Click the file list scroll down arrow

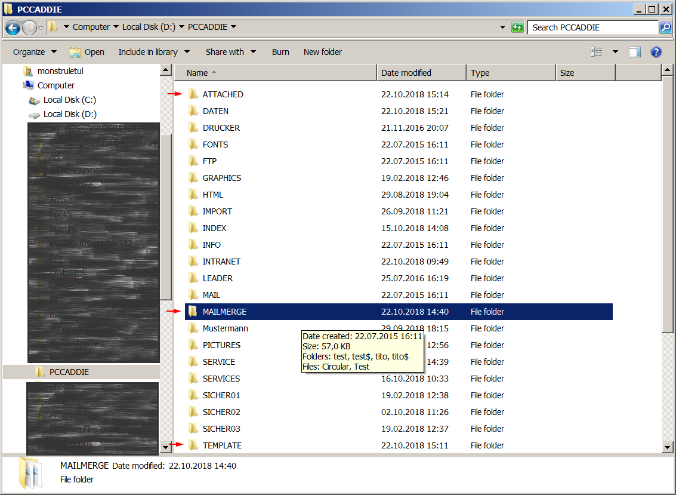pyautogui.click(x=668, y=447)
